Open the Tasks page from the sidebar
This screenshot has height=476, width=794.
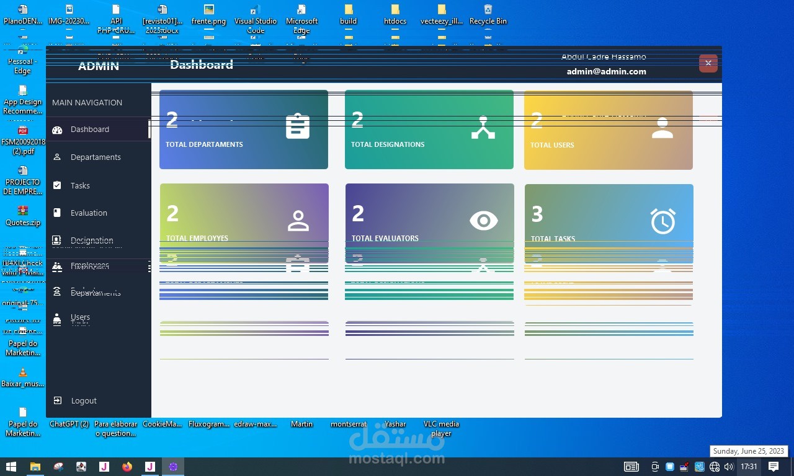pyautogui.click(x=80, y=185)
